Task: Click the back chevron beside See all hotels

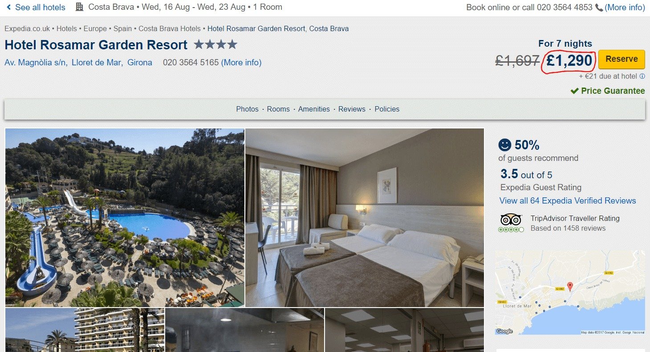Action: [x=9, y=7]
